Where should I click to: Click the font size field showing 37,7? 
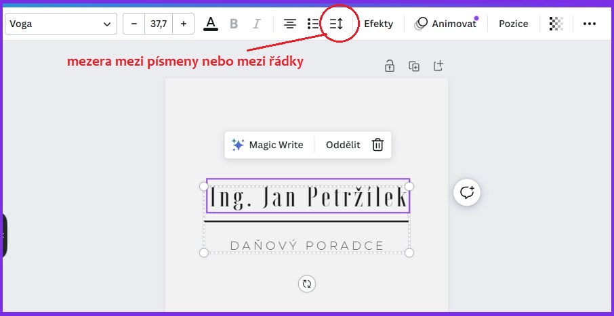click(159, 24)
